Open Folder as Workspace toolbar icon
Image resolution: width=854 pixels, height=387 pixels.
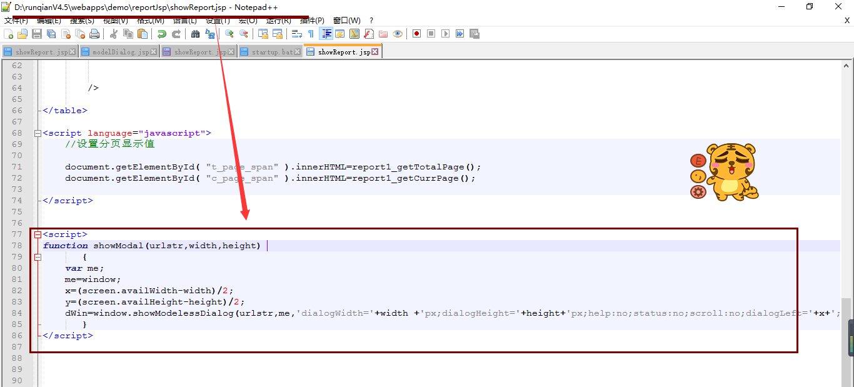pyautogui.click(x=383, y=34)
